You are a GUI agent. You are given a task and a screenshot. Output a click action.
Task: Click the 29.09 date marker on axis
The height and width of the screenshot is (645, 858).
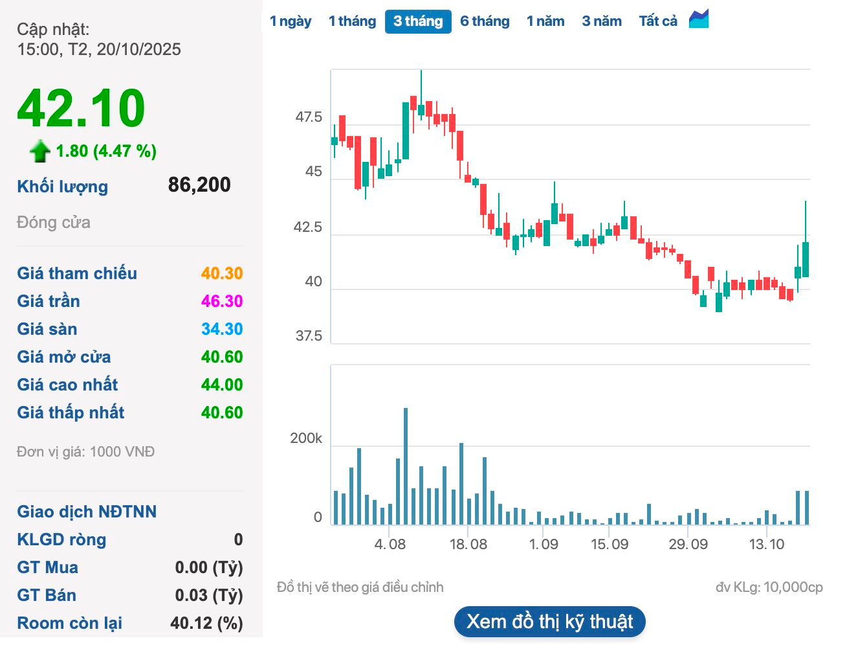pyautogui.click(x=688, y=544)
